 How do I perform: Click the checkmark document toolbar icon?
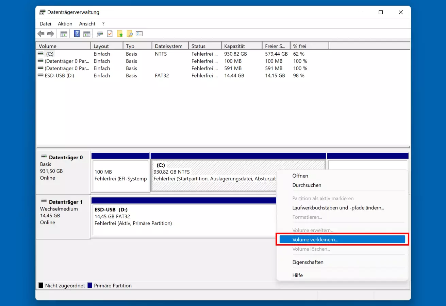(110, 34)
